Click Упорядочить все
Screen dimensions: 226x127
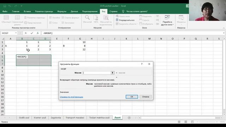(125, 20)
